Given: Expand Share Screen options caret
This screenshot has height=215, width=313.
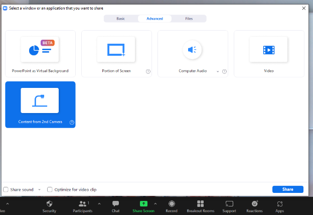Looking at the screenshot, I should 155,204.
